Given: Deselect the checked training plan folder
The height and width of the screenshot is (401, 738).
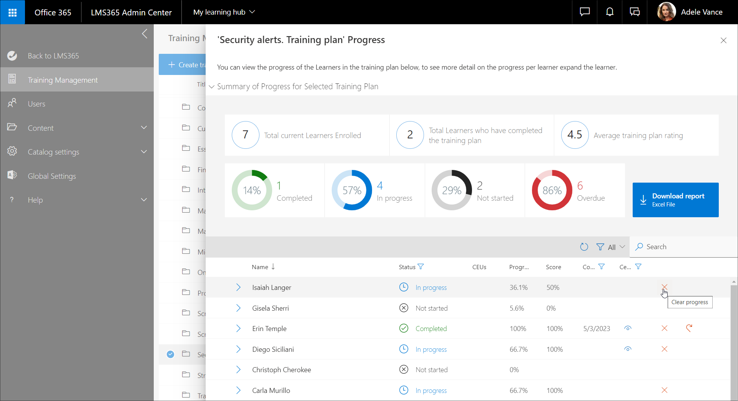Looking at the screenshot, I should 170,354.
